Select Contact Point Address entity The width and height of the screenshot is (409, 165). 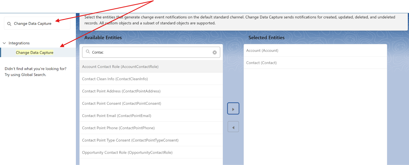click(151, 91)
